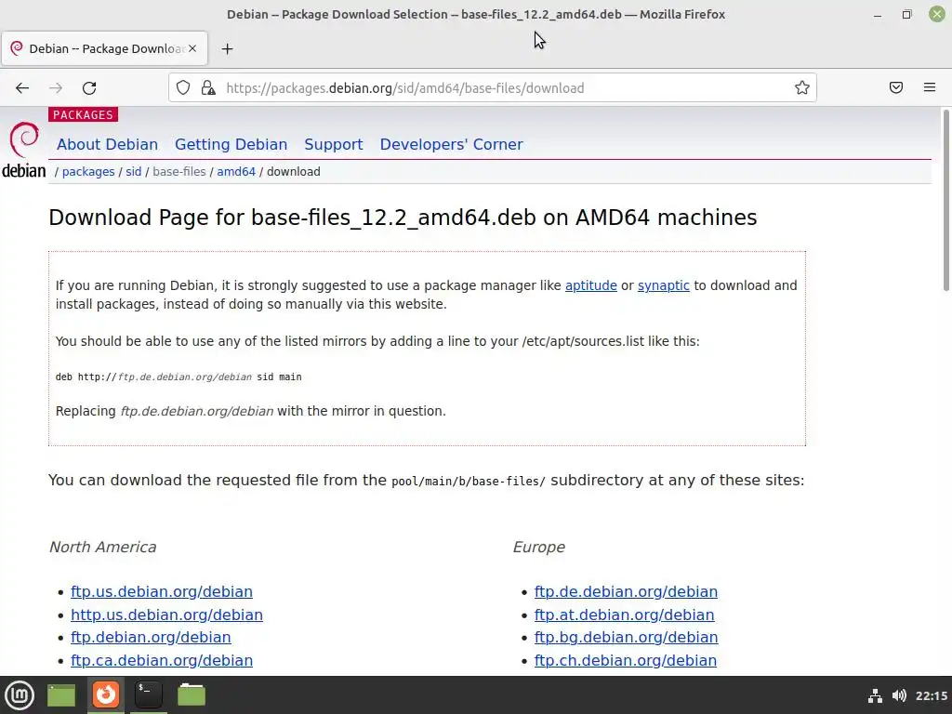The image size is (952, 714).
Task: Switch to Firefox in taskbar
Action: tap(106, 694)
